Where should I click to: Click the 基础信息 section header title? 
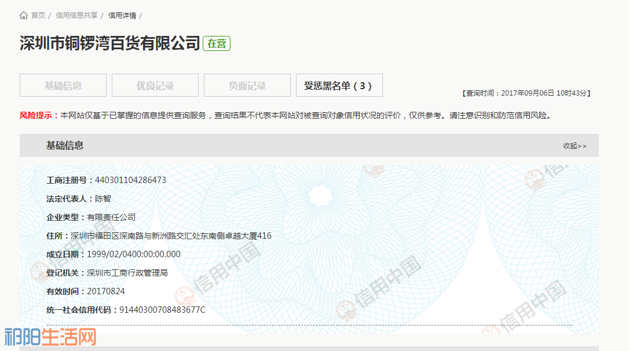(65, 145)
